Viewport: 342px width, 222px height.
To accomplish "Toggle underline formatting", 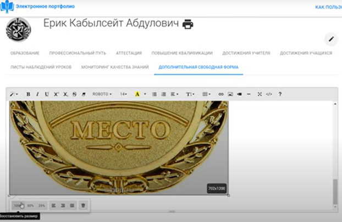I will tap(47, 94).
